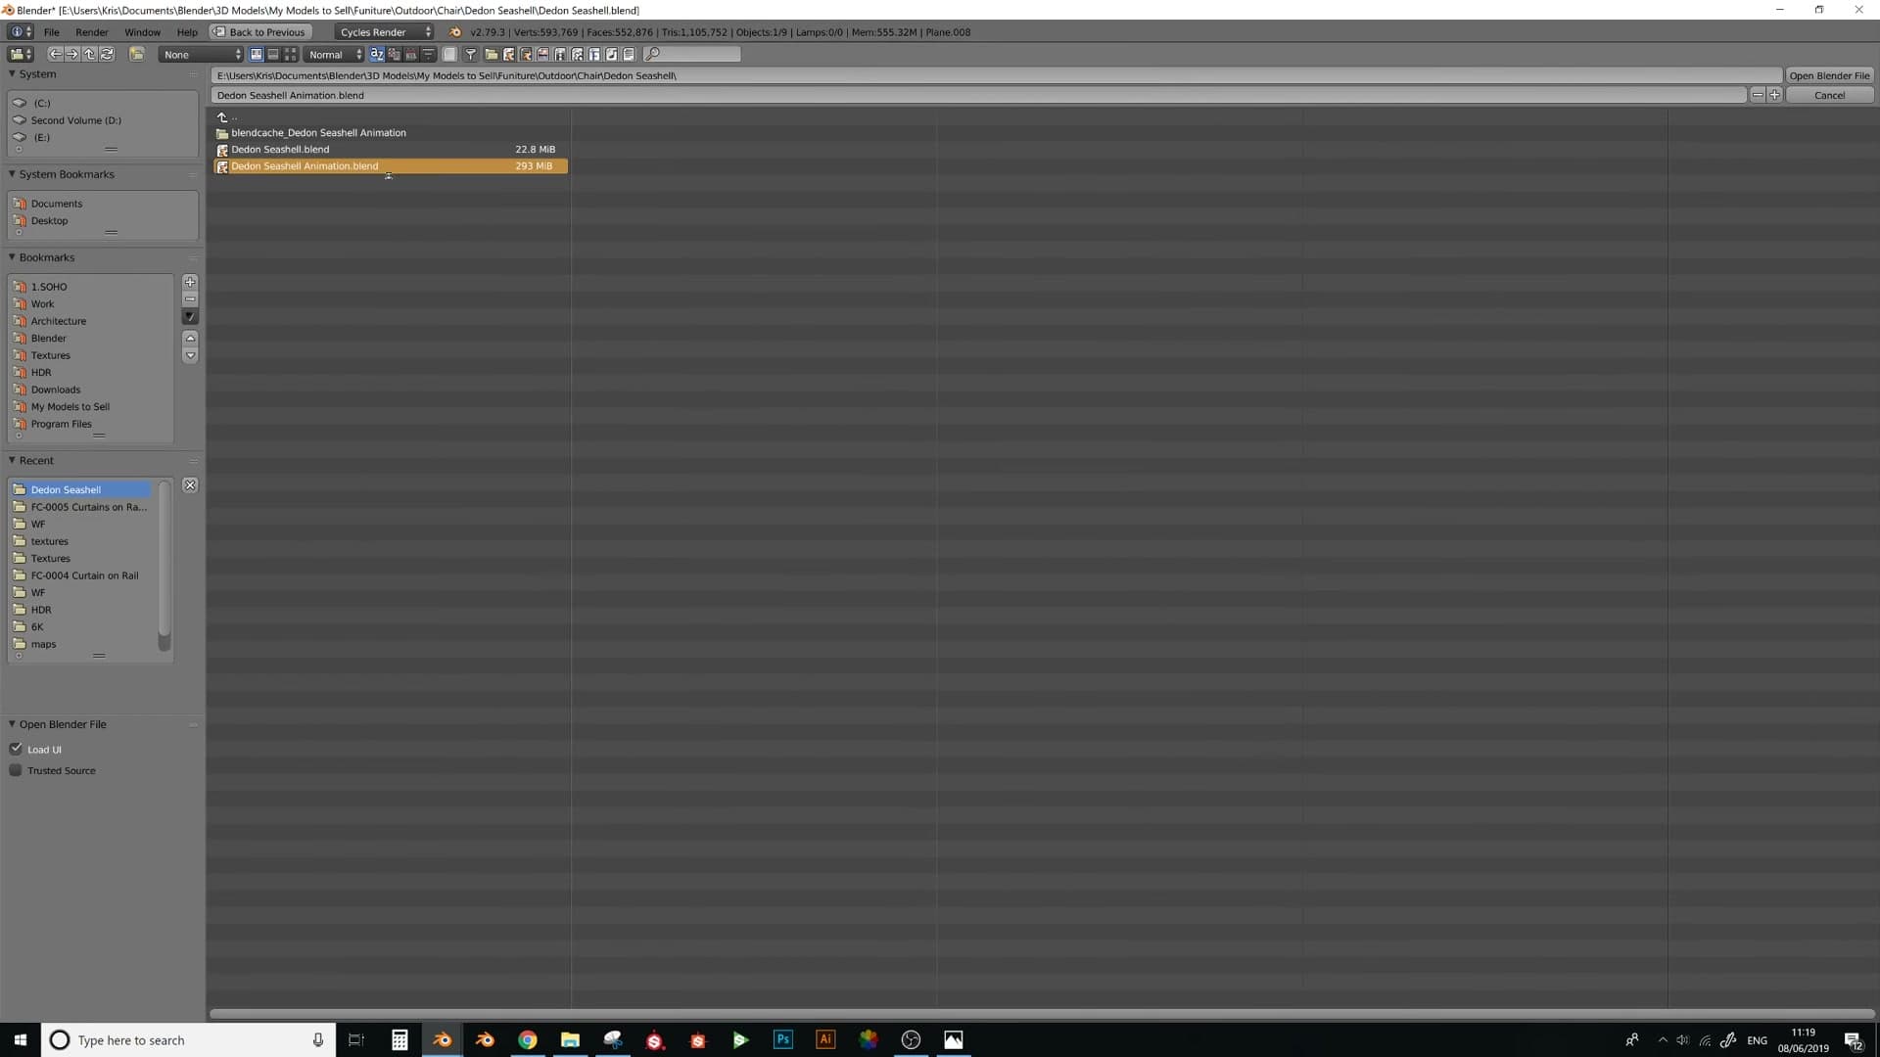Move bookmark up arrow button

click(x=190, y=338)
